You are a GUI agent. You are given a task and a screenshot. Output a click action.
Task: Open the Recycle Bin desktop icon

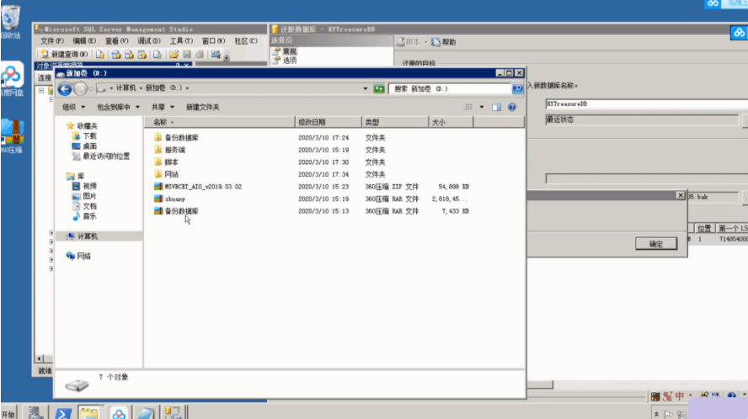click(x=10, y=19)
